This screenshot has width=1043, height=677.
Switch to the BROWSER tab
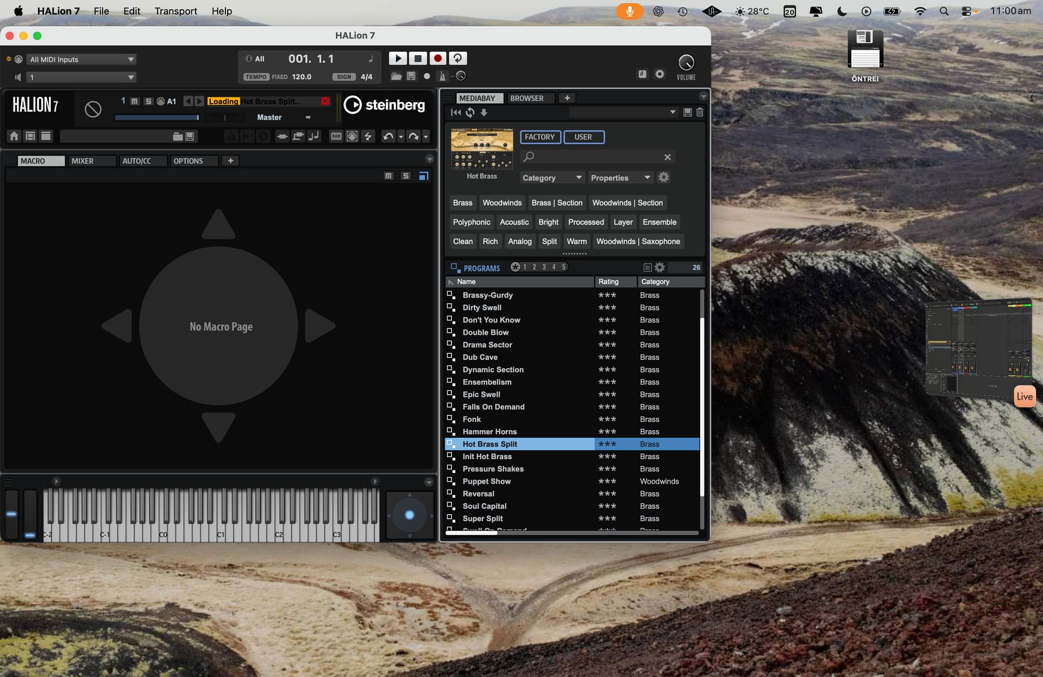(x=526, y=98)
